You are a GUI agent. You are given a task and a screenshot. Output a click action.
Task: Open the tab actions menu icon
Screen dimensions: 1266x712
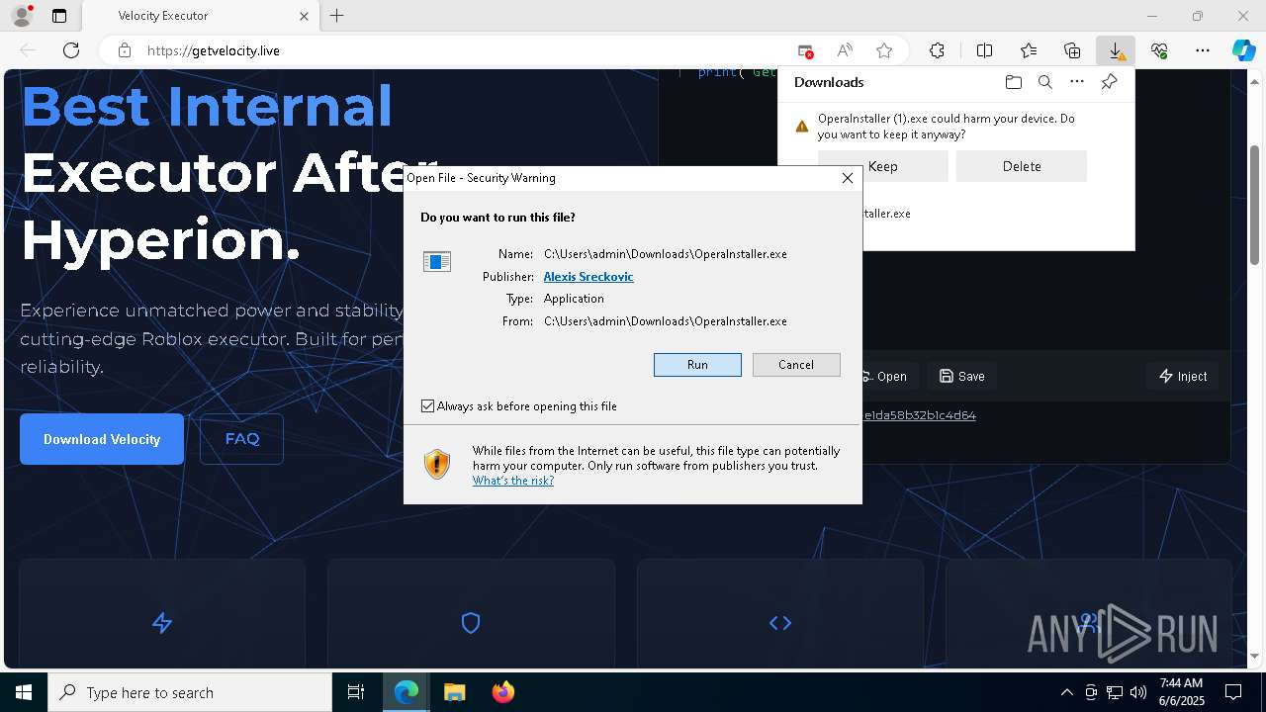click(59, 16)
